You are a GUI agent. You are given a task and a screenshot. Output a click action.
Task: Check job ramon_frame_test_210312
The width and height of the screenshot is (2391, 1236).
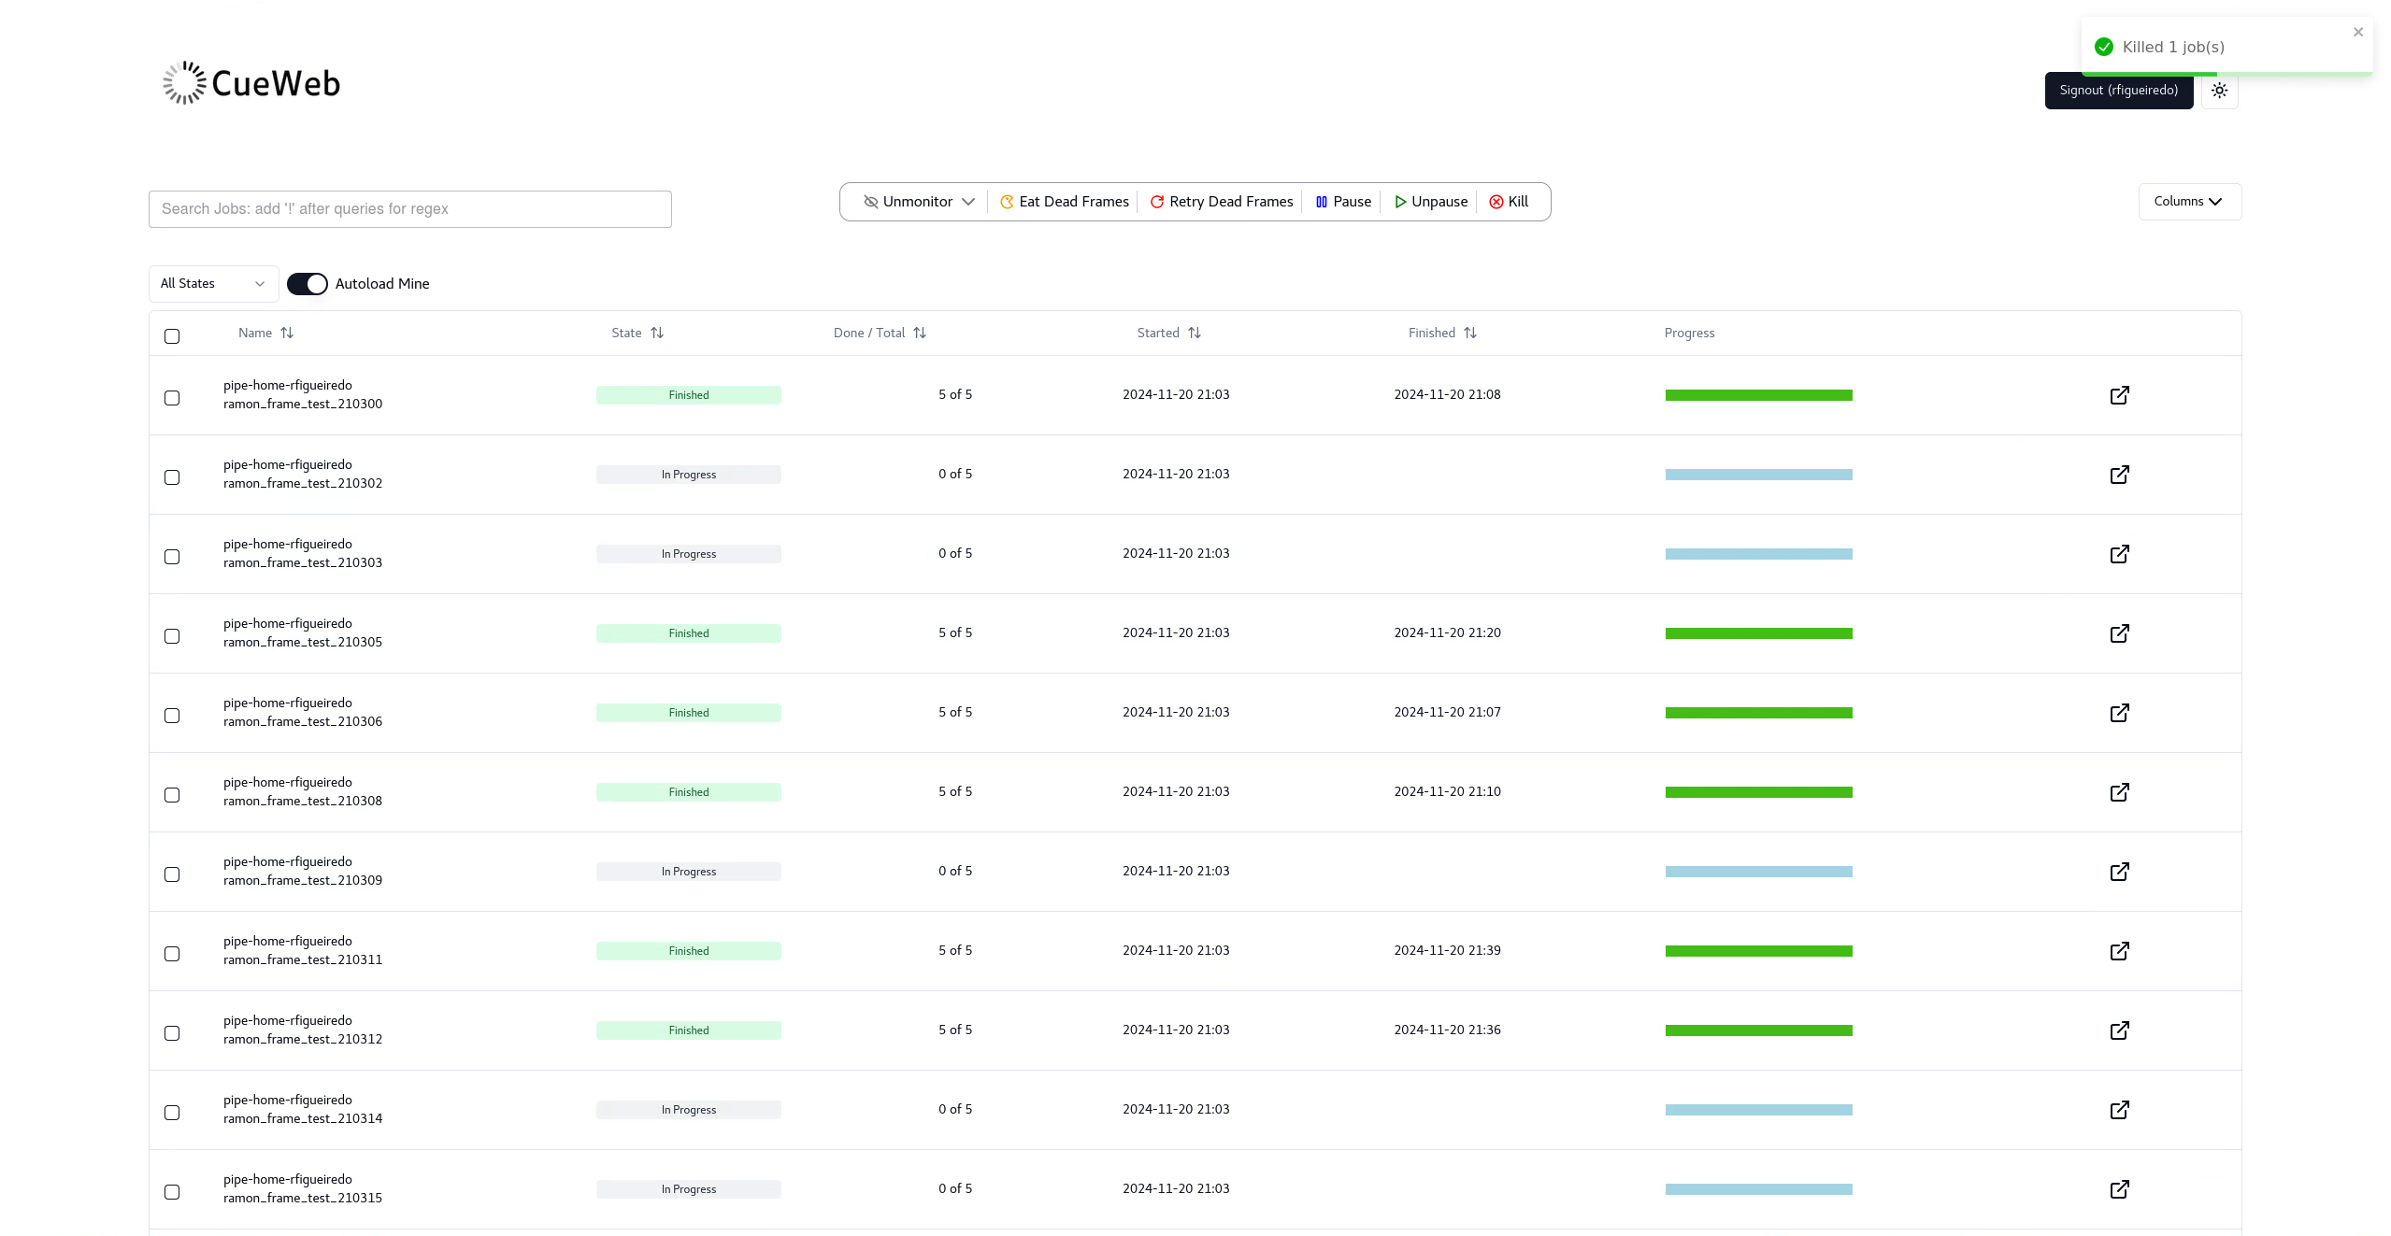click(172, 1033)
